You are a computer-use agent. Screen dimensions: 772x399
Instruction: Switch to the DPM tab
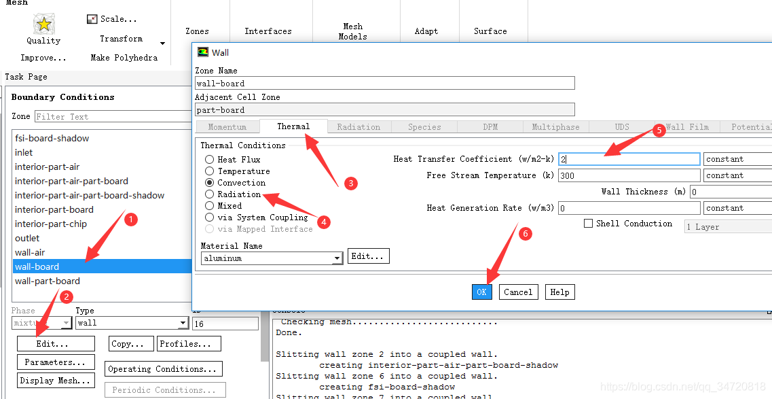point(490,127)
